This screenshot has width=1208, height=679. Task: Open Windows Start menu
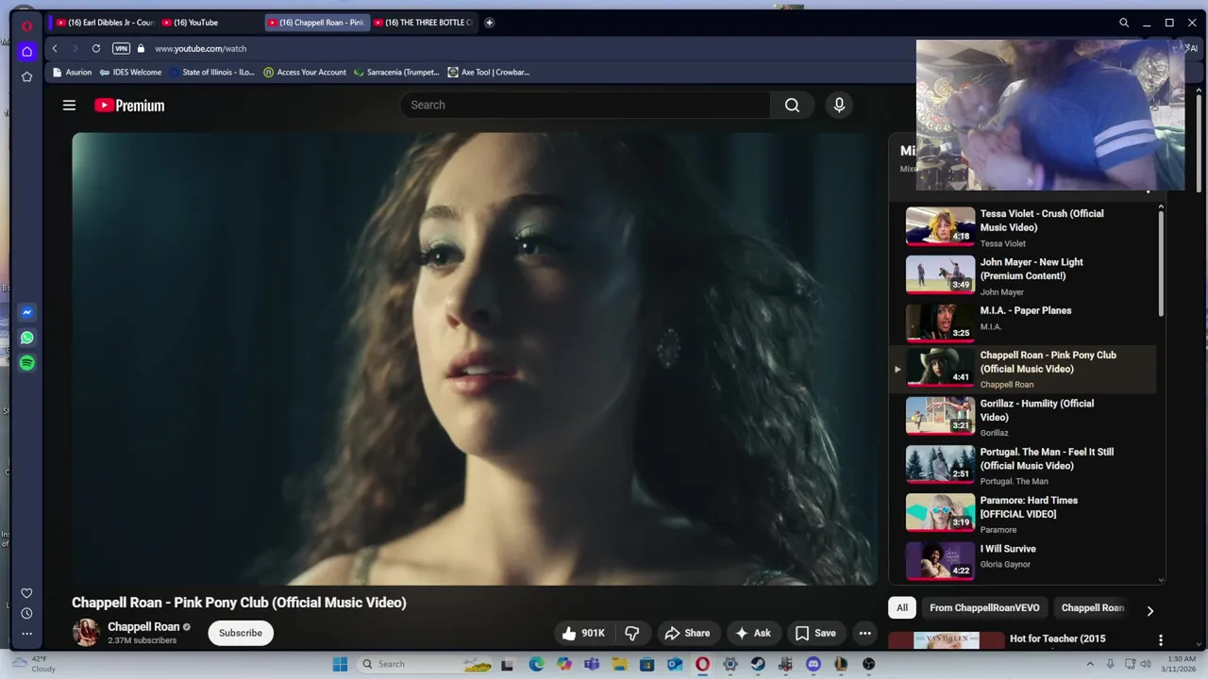tap(341, 664)
